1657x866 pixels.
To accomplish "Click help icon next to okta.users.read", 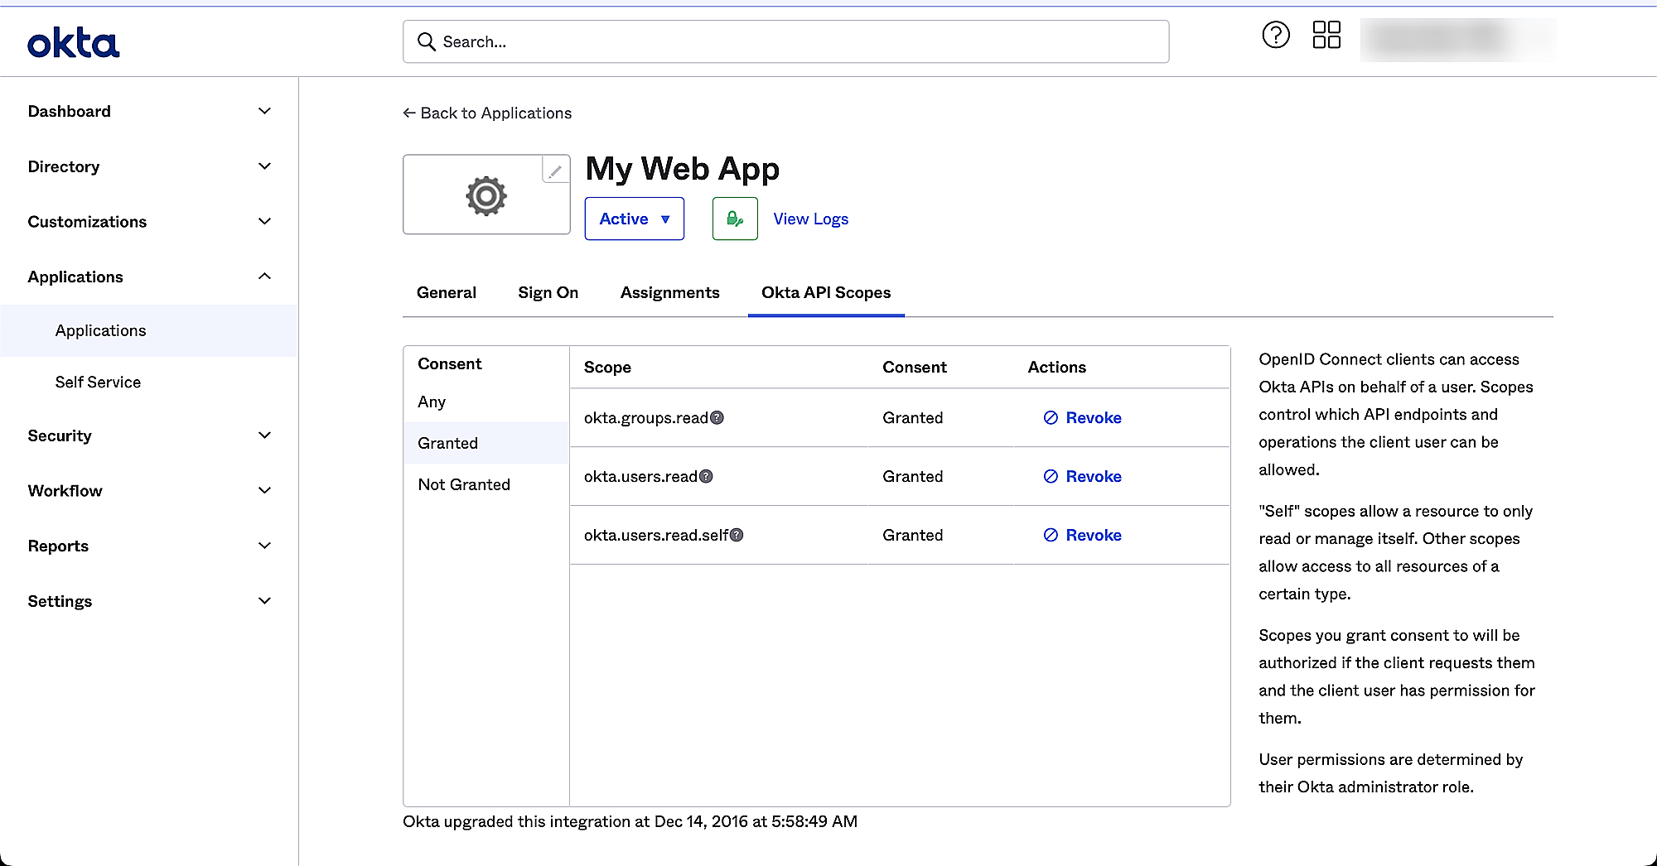I will coord(706,477).
